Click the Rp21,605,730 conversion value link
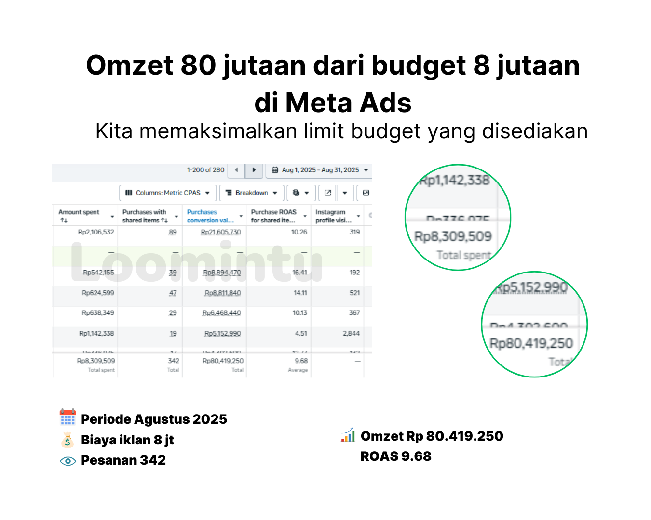 [221, 232]
